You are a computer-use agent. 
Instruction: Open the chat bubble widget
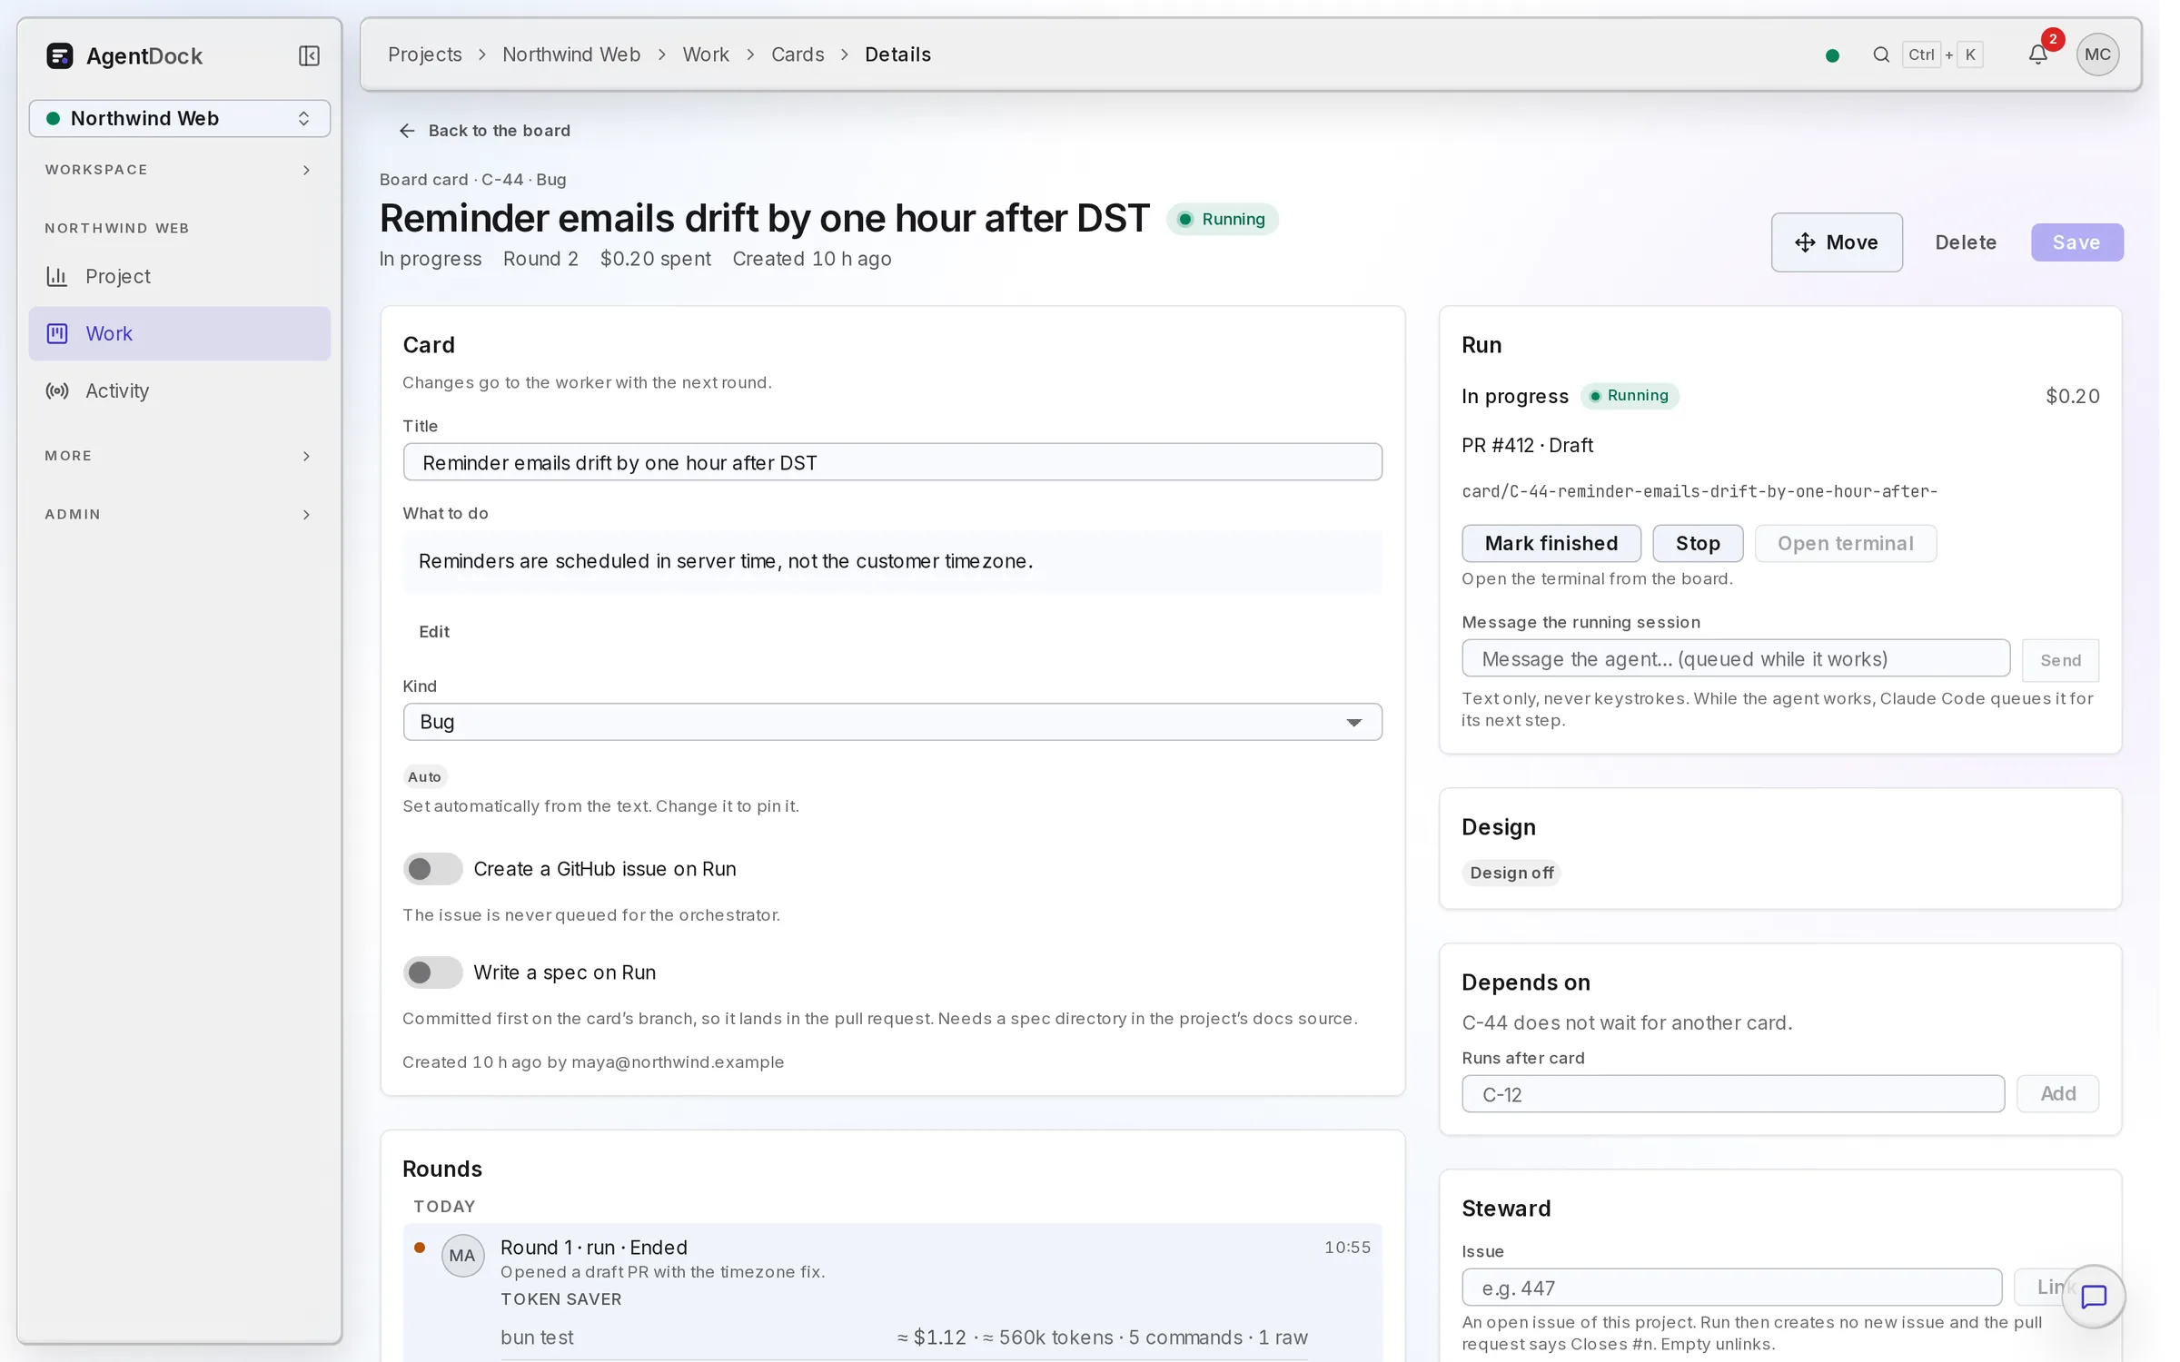point(2093,1297)
